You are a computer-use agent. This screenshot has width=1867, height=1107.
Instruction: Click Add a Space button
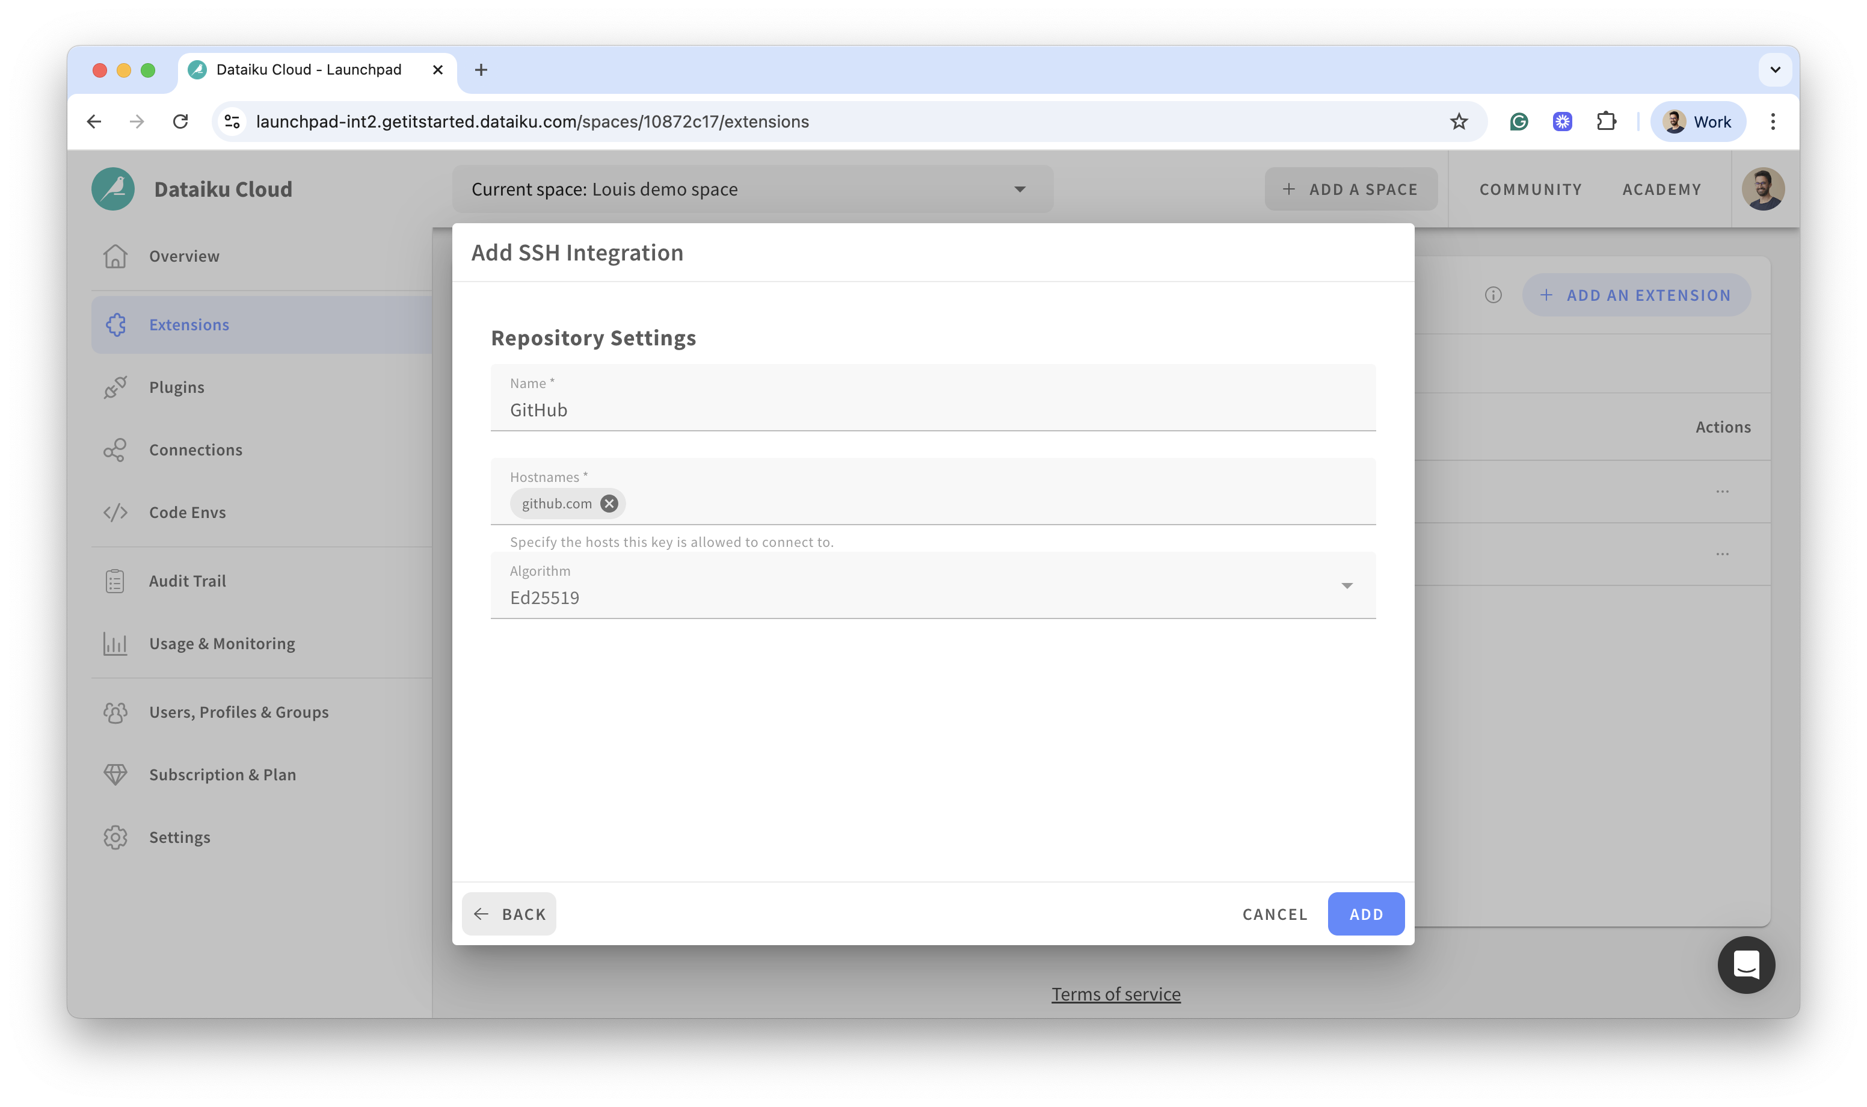pyautogui.click(x=1350, y=189)
